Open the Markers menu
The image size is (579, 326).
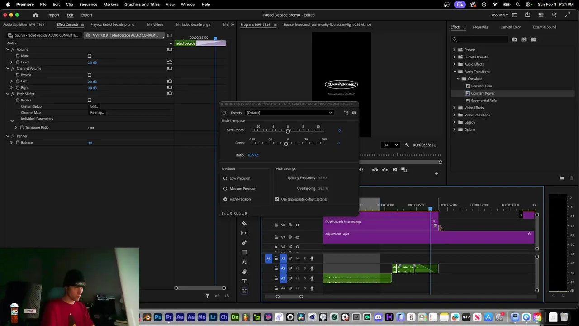pos(111,5)
